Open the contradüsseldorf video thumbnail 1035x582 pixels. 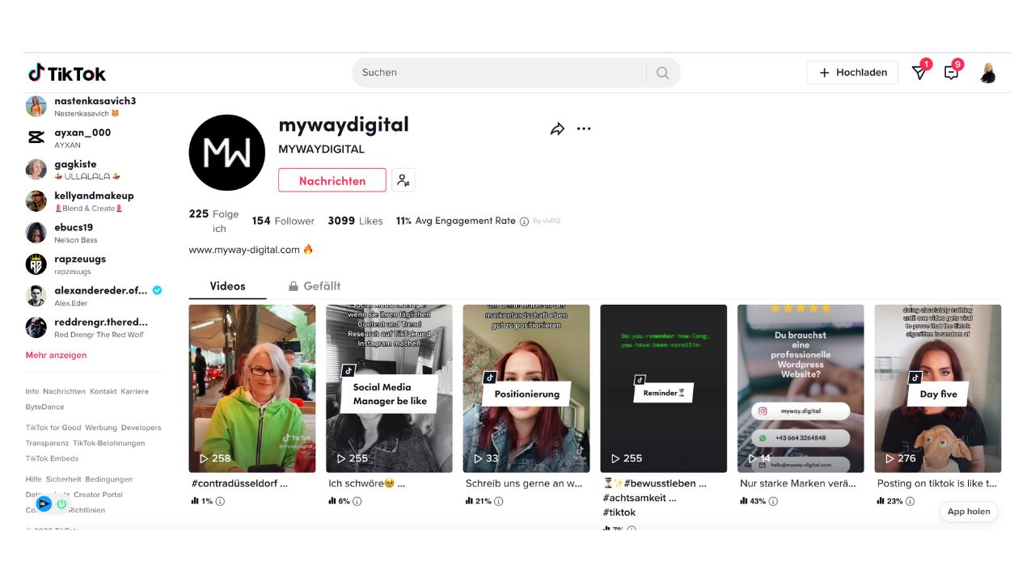coord(252,389)
